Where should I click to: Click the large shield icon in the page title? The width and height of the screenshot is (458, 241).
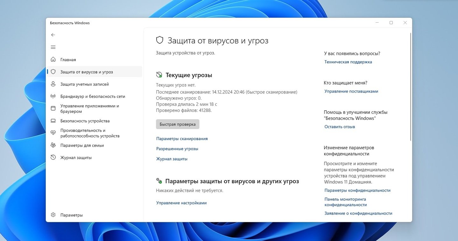(159, 40)
